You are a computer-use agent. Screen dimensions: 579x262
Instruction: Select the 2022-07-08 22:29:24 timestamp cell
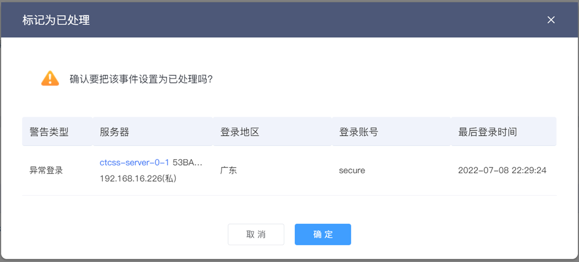click(x=502, y=170)
